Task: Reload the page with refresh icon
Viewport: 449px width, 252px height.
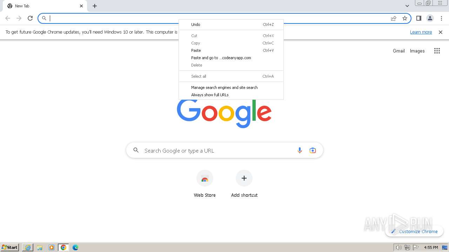Action: tap(30, 18)
